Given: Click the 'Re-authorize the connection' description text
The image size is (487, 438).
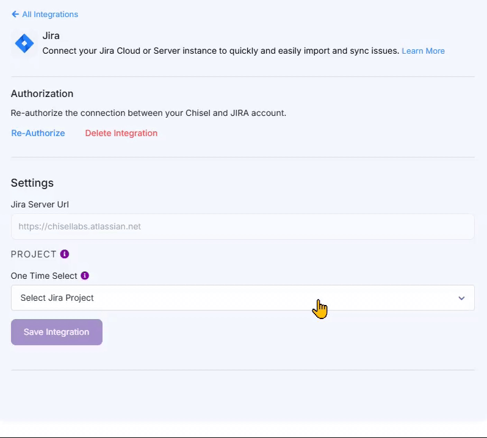Looking at the screenshot, I should point(148,113).
